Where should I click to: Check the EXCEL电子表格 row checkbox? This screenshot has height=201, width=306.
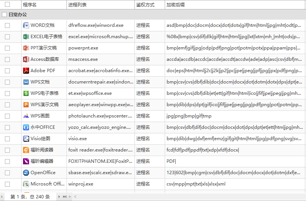click(x=8, y=37)
